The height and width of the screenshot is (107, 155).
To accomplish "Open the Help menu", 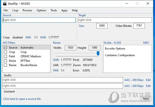I will [x=75, y=10].
